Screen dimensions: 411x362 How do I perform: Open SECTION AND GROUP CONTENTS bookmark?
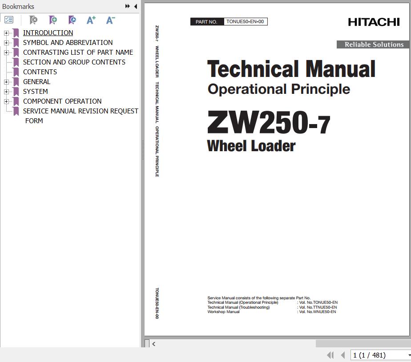(74, 62)
